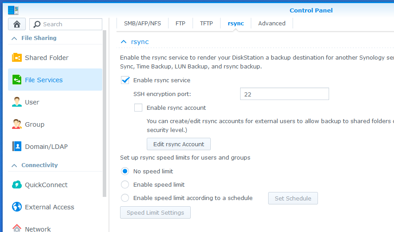Click Edit rsync Account button
This screenshot has width=394, height=232.
pos(179,144)
